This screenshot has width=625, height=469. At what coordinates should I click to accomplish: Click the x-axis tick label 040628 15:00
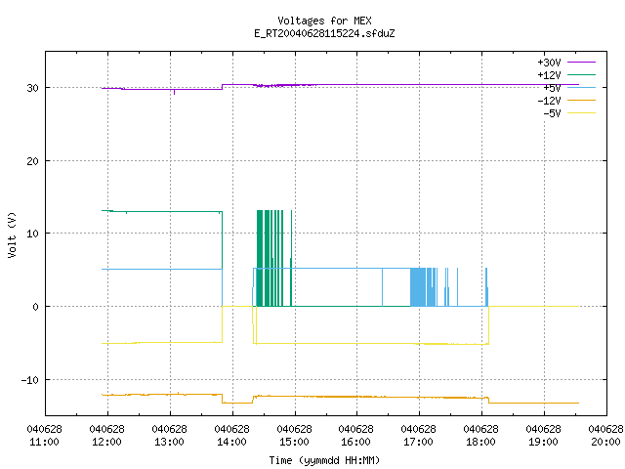(294, 436)
